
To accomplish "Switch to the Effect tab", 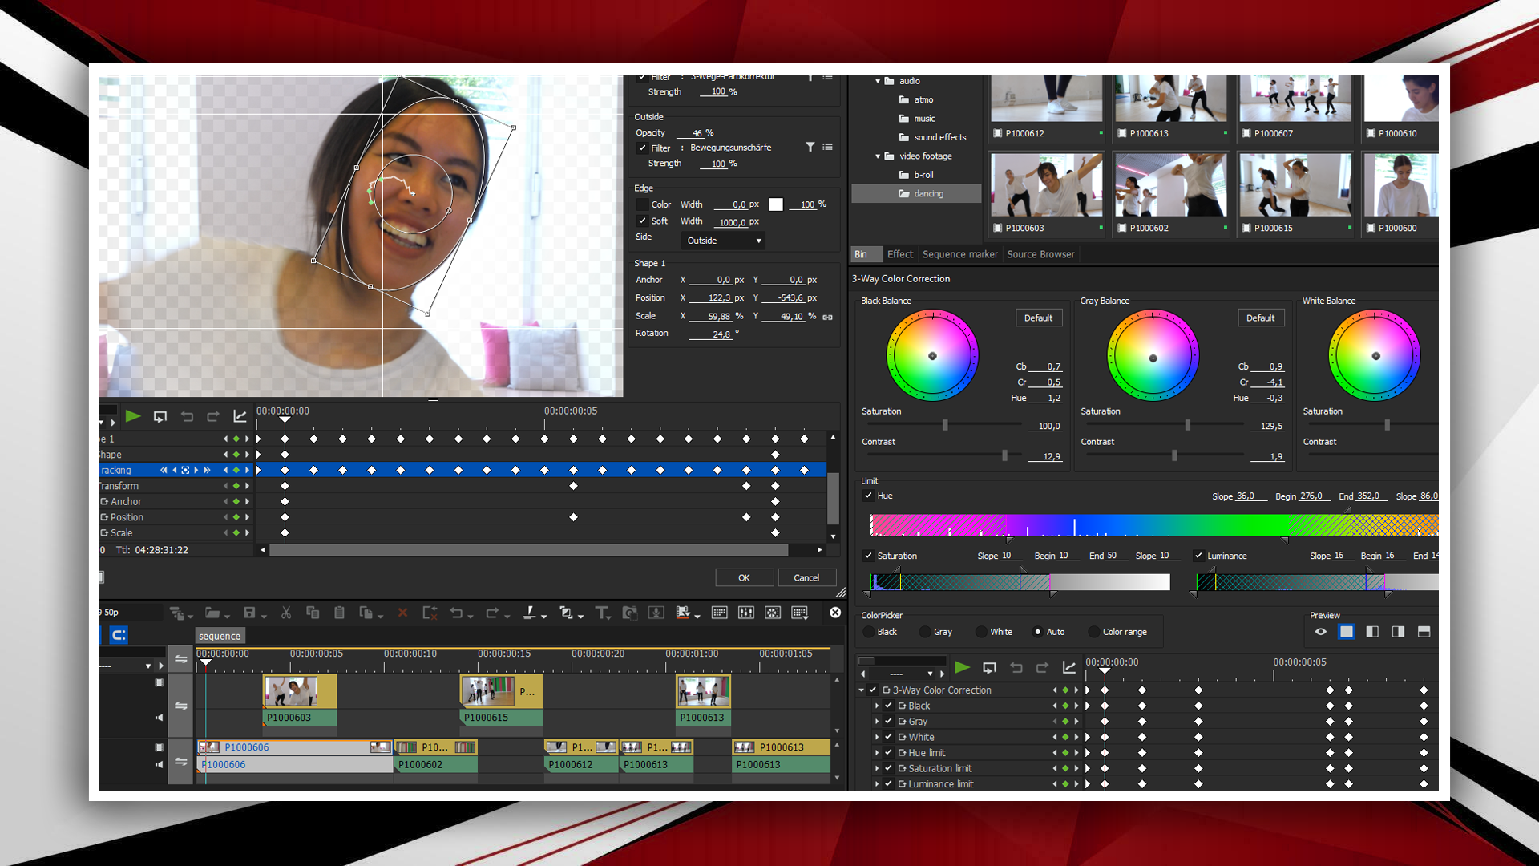I will click(899, 255).
